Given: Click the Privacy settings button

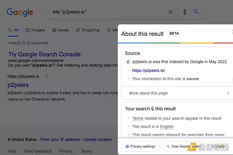Looking at the screenshot, I should point(141,146).
